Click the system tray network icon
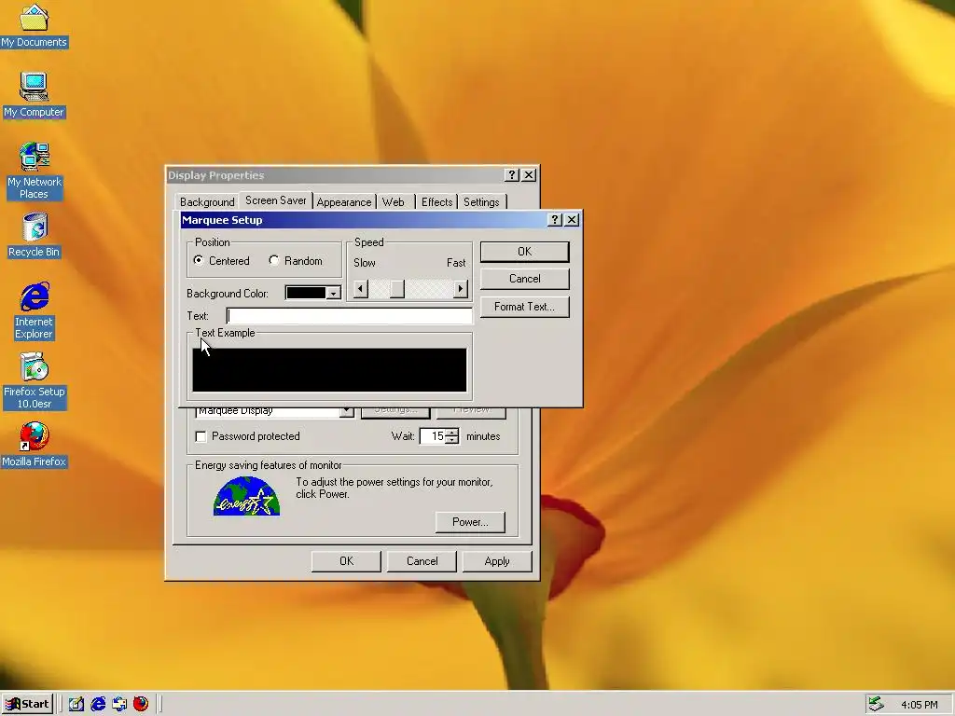Viewport: 955px width, 716px height. click(x=876, y=704)
